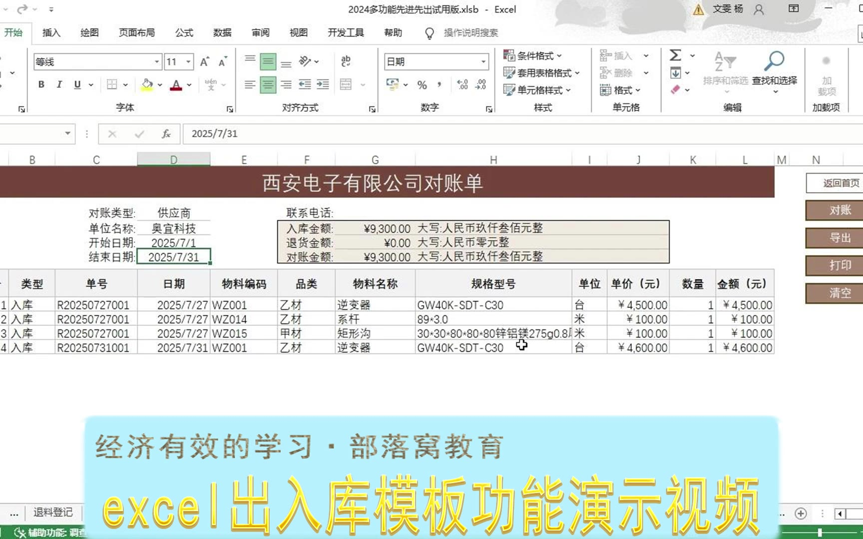
Task: Click the 导出 button
Action: coord(835,238)
